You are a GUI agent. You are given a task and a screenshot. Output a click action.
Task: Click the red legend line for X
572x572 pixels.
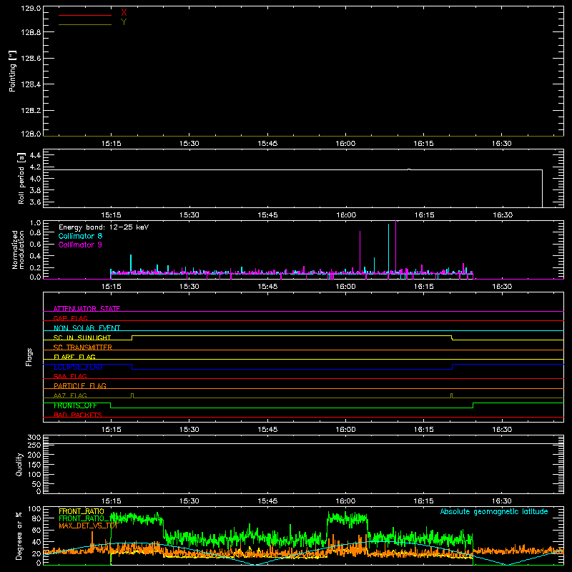[85, 15]
